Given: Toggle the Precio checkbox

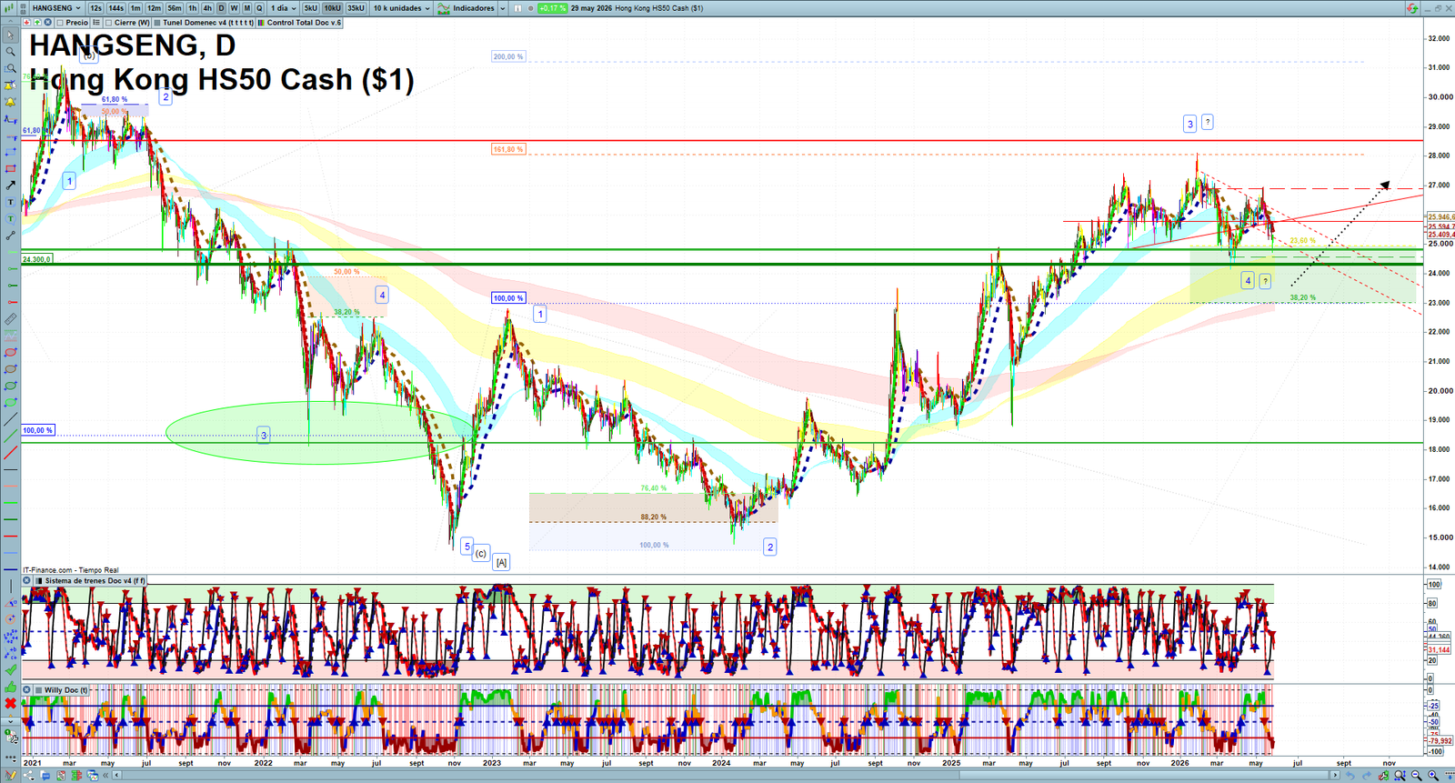Looking at the screenshot, I should (x=60, y=23).
